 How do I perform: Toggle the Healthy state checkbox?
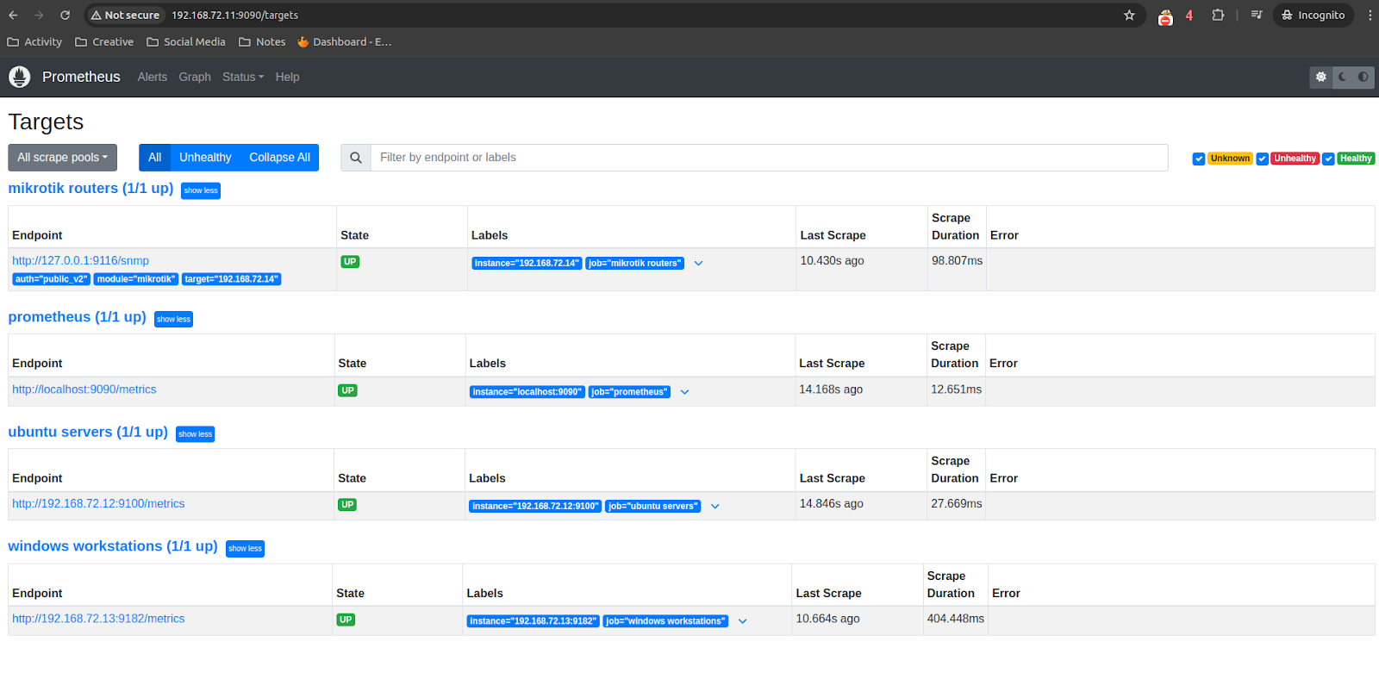[x=1328, y=159]
